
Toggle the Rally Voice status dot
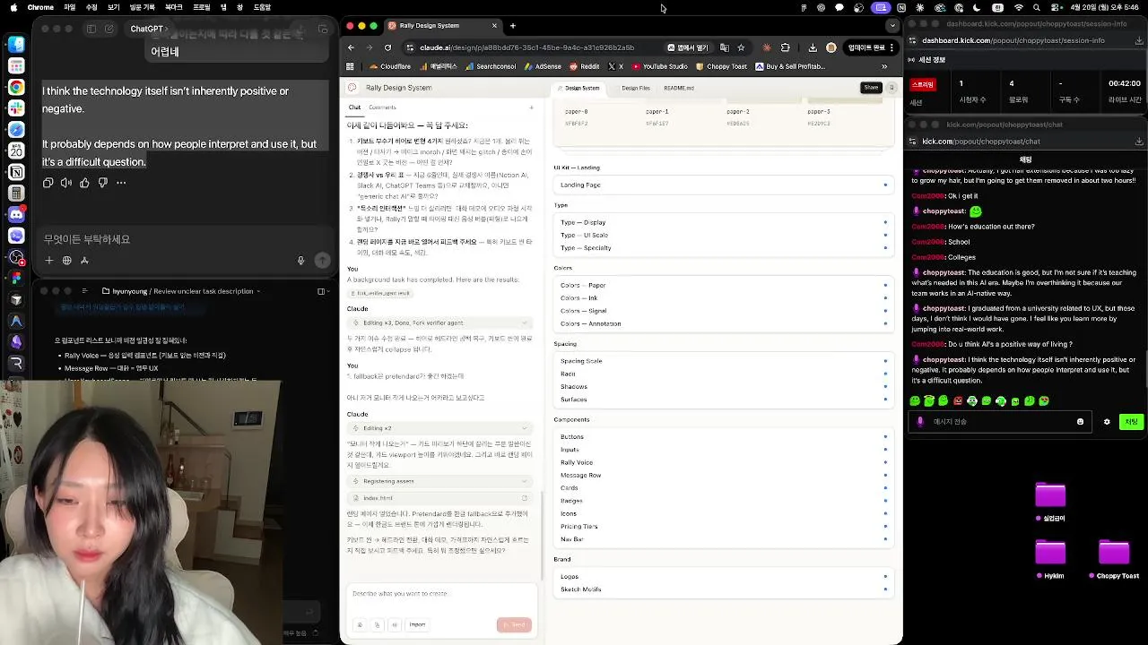(x=885, y=462)
